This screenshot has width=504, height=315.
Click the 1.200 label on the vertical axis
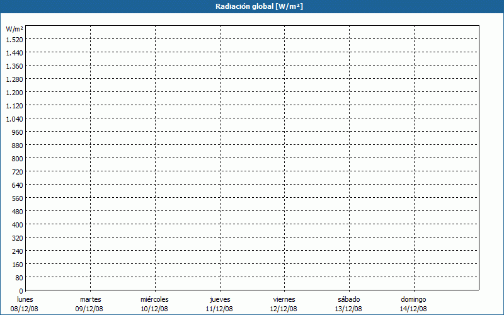tap(14, 93)
